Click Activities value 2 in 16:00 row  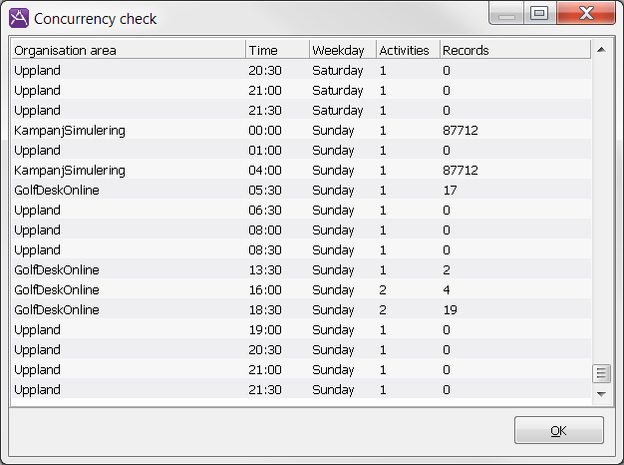[x=383, y=289]
